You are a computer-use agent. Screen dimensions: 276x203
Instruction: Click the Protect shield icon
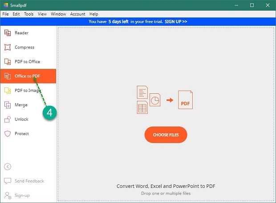(x=8, y=134)
